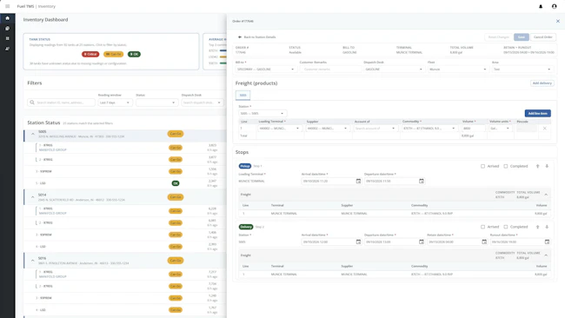Remove line 1 with the X icon

tap(544, 129)
